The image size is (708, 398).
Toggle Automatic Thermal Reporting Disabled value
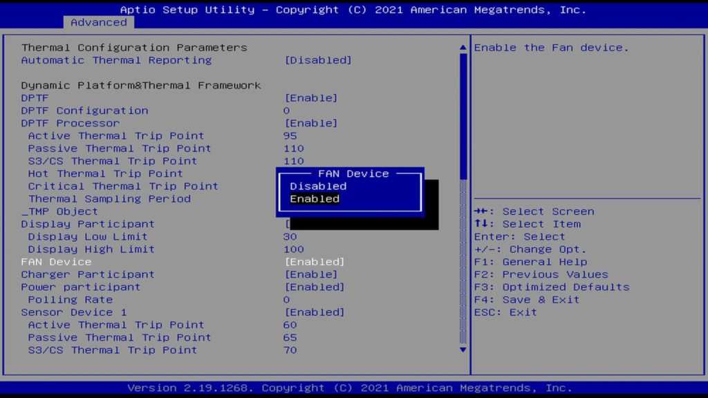click(x=318, y=60)
